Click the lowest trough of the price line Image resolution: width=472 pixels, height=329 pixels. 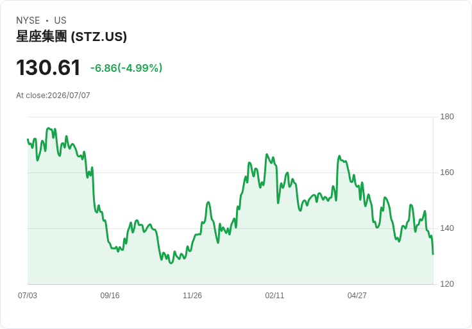point(171,263)
